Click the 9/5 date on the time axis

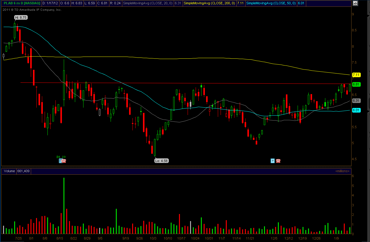pyautogui.click(x=100, y=238)
